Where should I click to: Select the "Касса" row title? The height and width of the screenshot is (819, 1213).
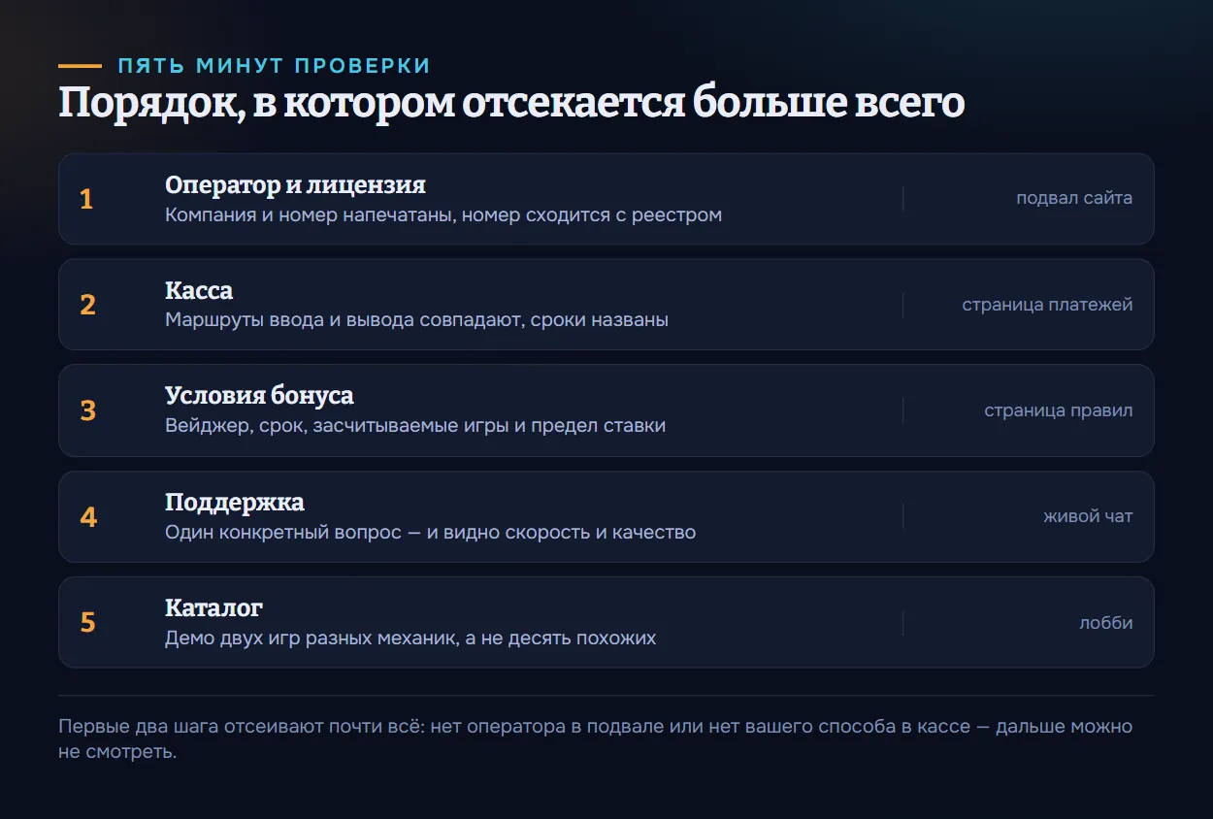pos(199,290)
